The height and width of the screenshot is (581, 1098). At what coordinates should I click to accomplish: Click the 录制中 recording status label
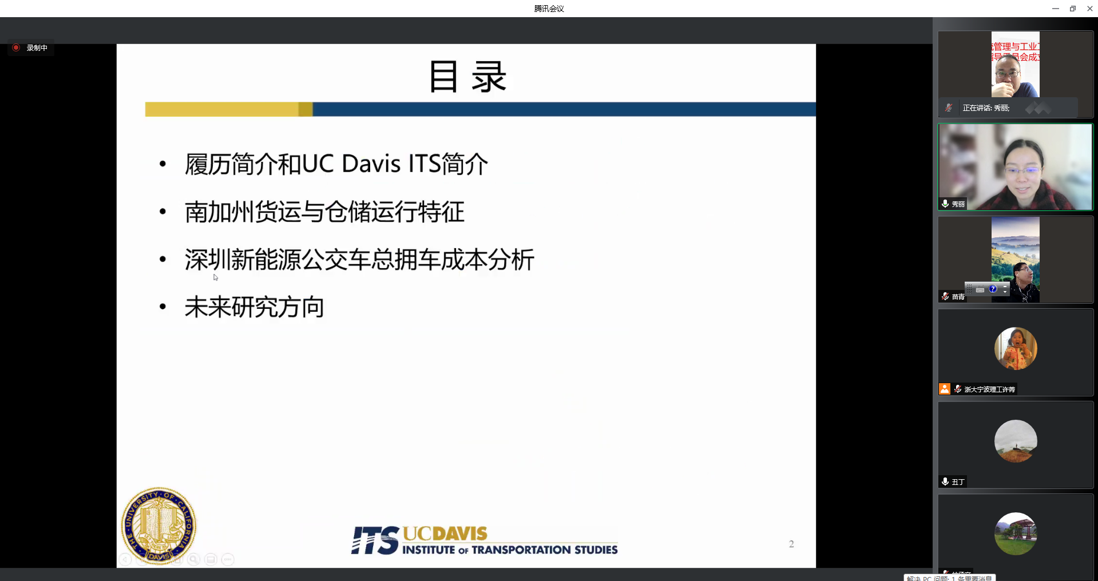click(x=37, y=48)
